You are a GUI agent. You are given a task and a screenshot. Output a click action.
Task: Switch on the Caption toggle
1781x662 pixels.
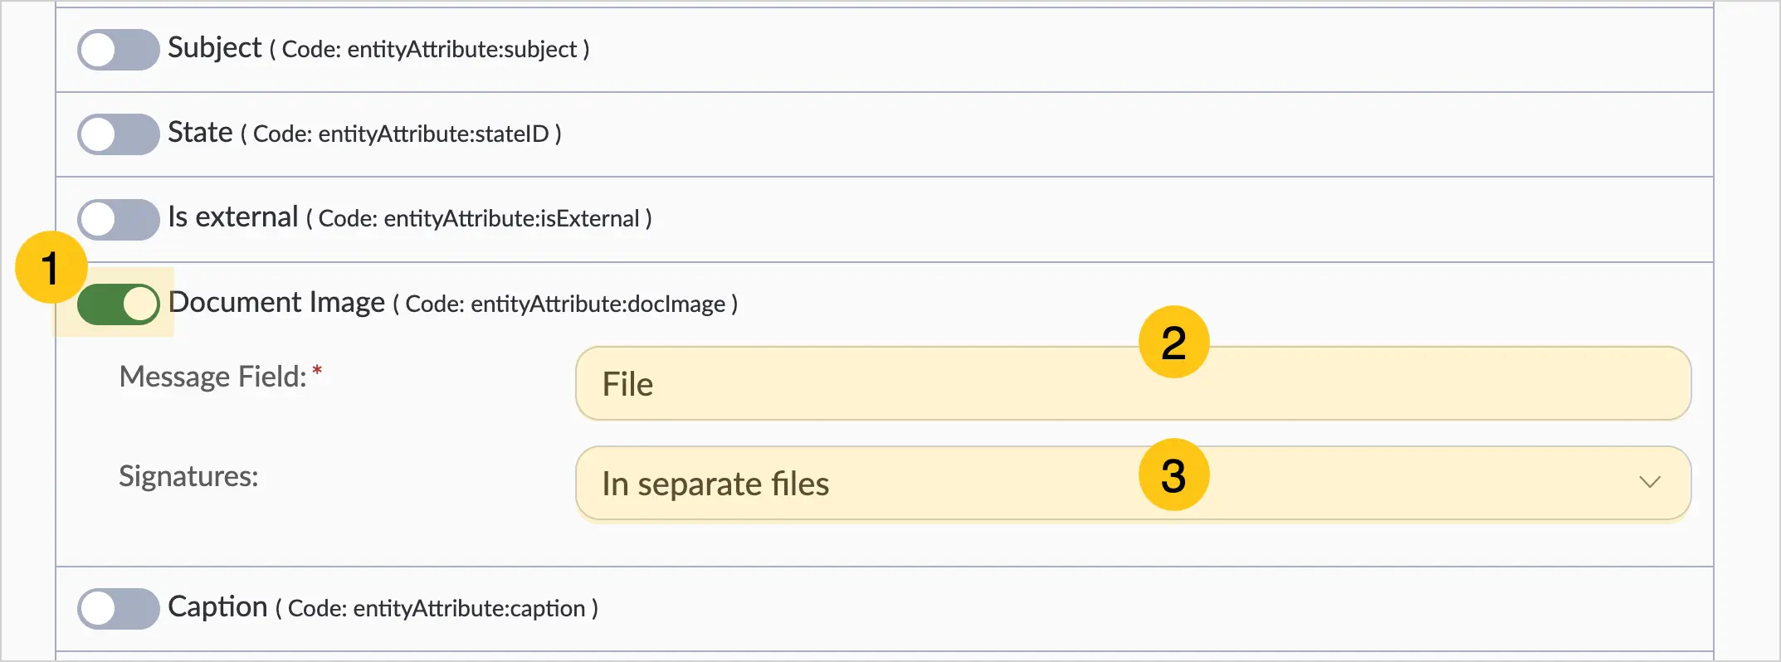click(119, 609)
